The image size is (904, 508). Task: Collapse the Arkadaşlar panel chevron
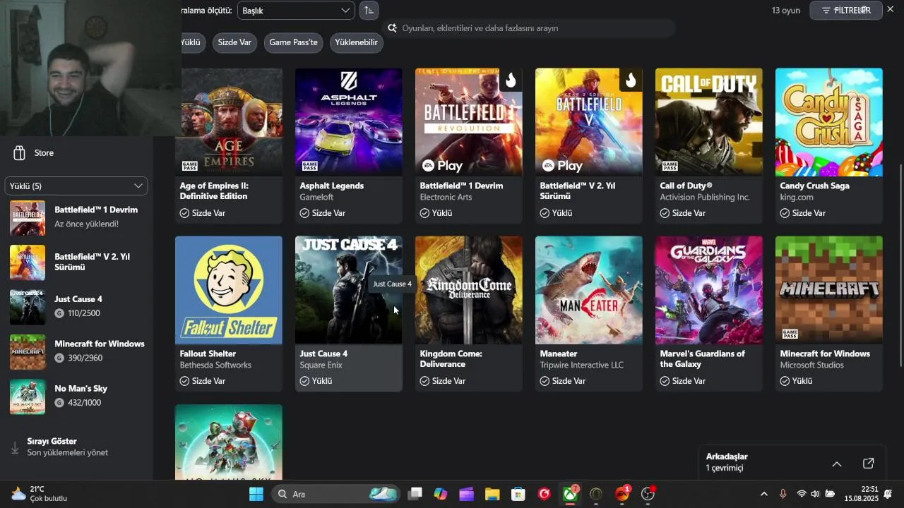pyautogui.click(x=837, y=464)
